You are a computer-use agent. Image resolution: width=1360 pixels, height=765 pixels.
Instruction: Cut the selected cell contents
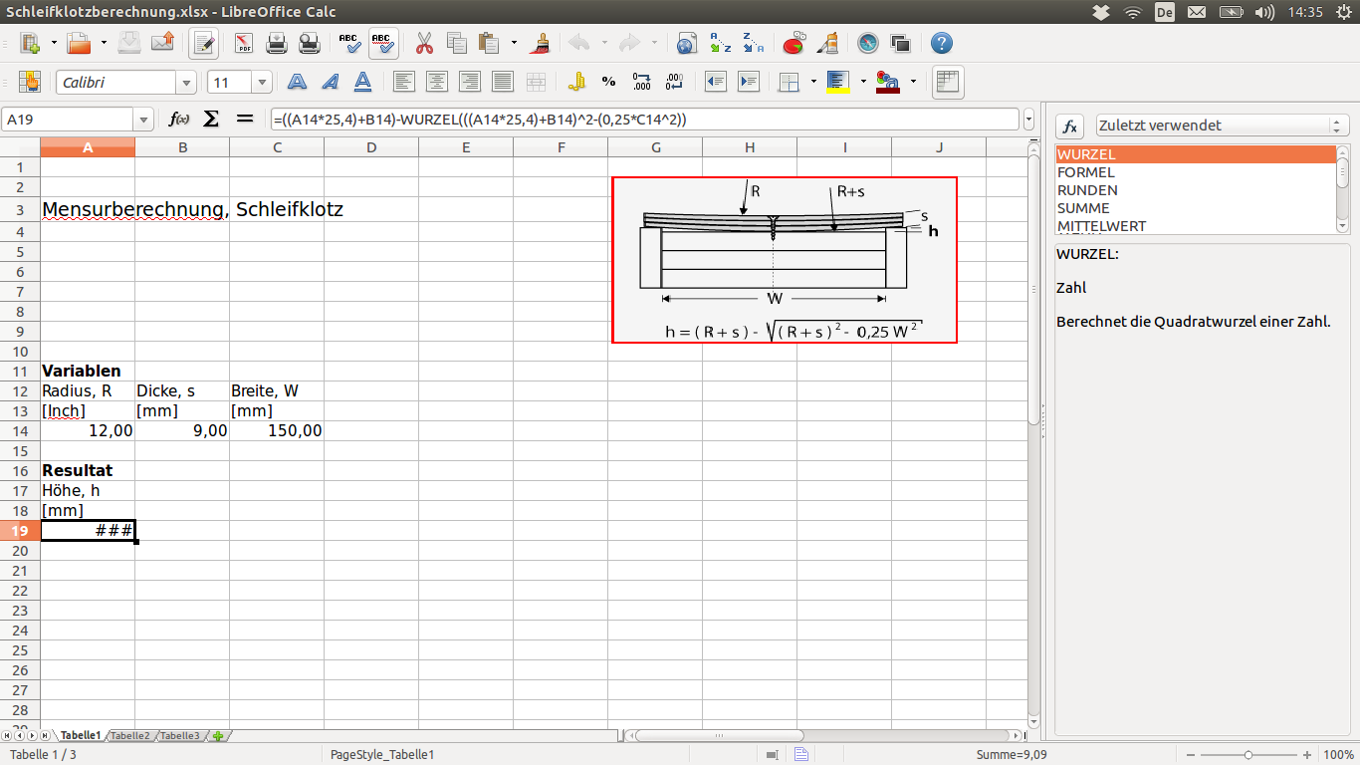tap(424, 44)
